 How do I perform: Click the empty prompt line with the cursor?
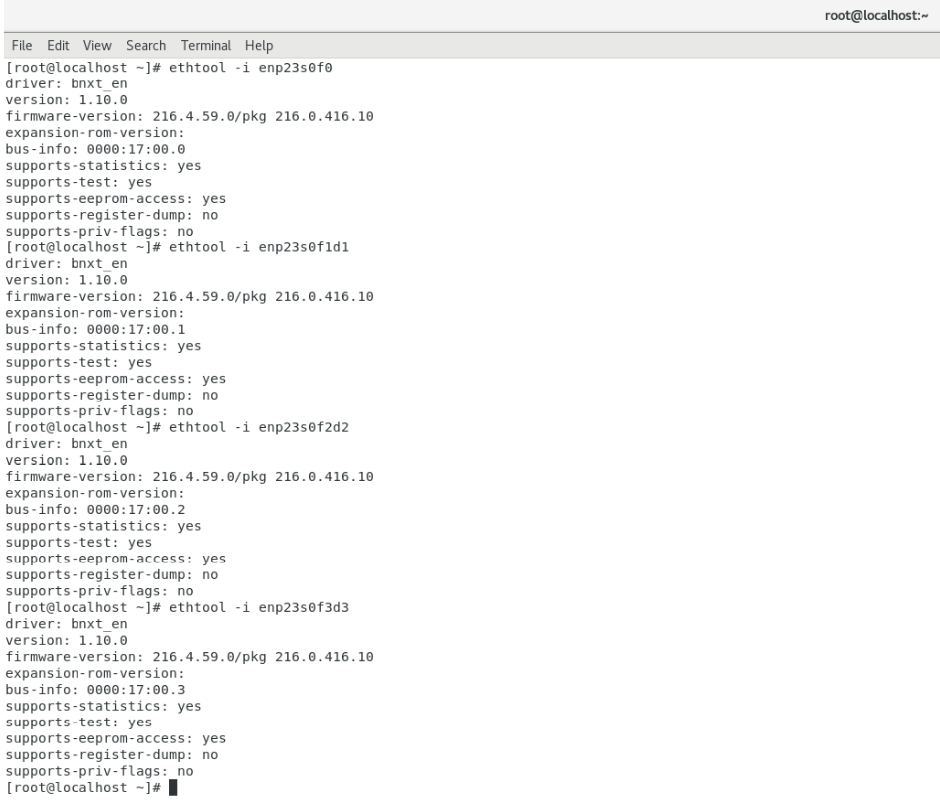click(x=91, y=788)
